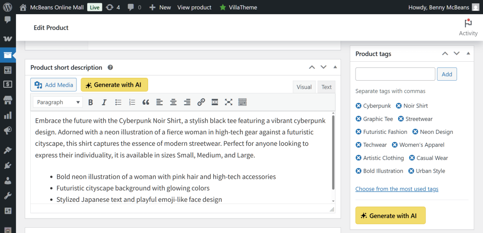Click Choose from the most used tags

coord(397,189)
